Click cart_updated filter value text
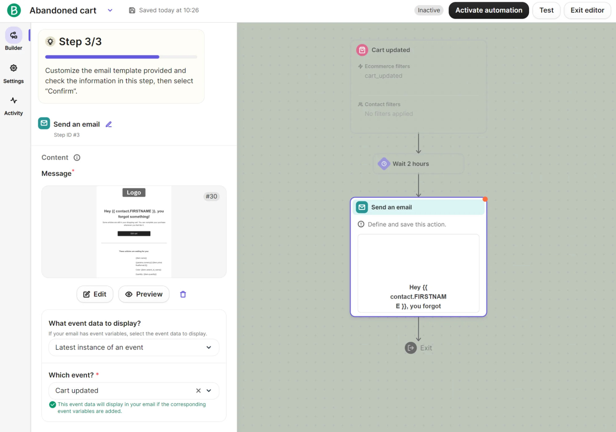 coord(383,76)
